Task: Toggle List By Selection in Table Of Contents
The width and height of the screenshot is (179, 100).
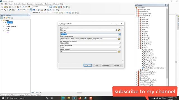Action: click(x=9, y=18)
